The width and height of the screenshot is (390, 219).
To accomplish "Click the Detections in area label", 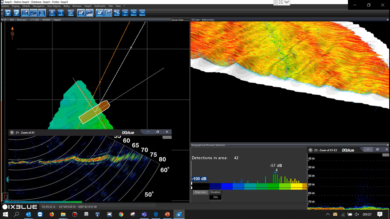I will click(210, 158).
